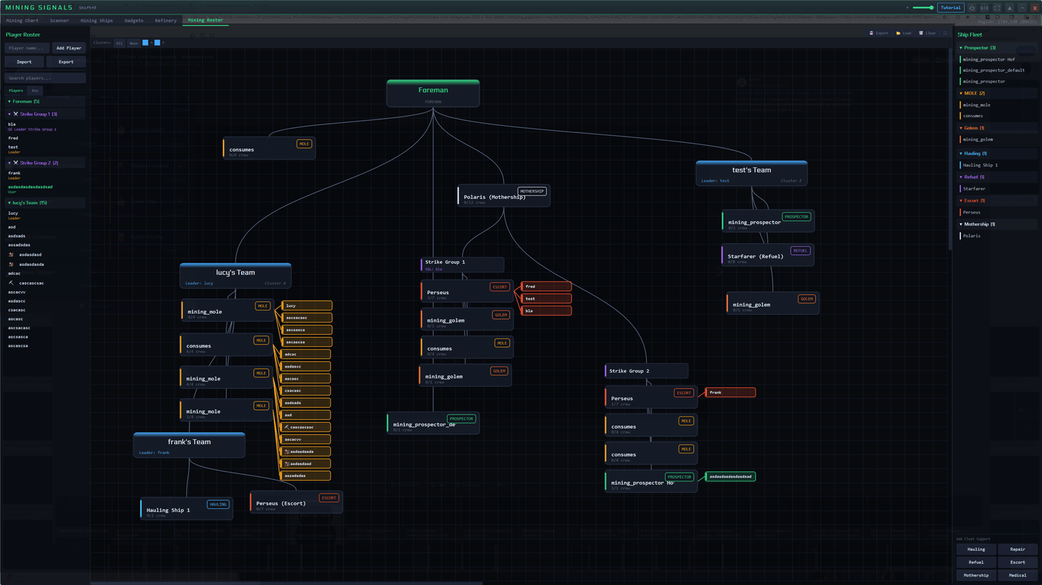The height and width of the screenshot is (585, 1042).
Task: Click the Search players input field
Action: (x=45, y=78)
